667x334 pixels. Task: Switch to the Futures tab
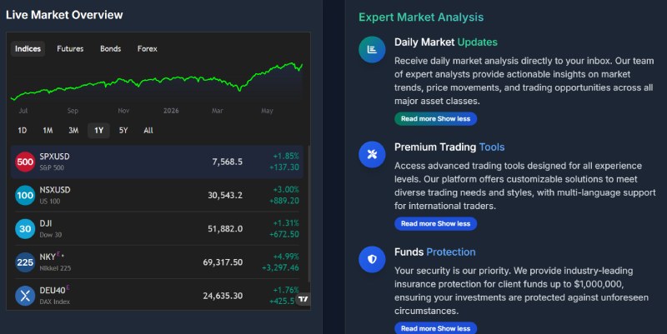[70, 49]
